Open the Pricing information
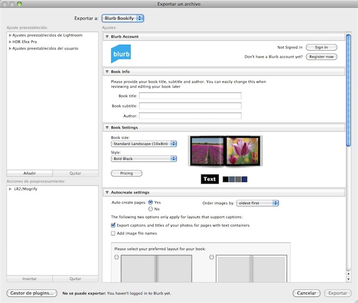 pos(126,173)
